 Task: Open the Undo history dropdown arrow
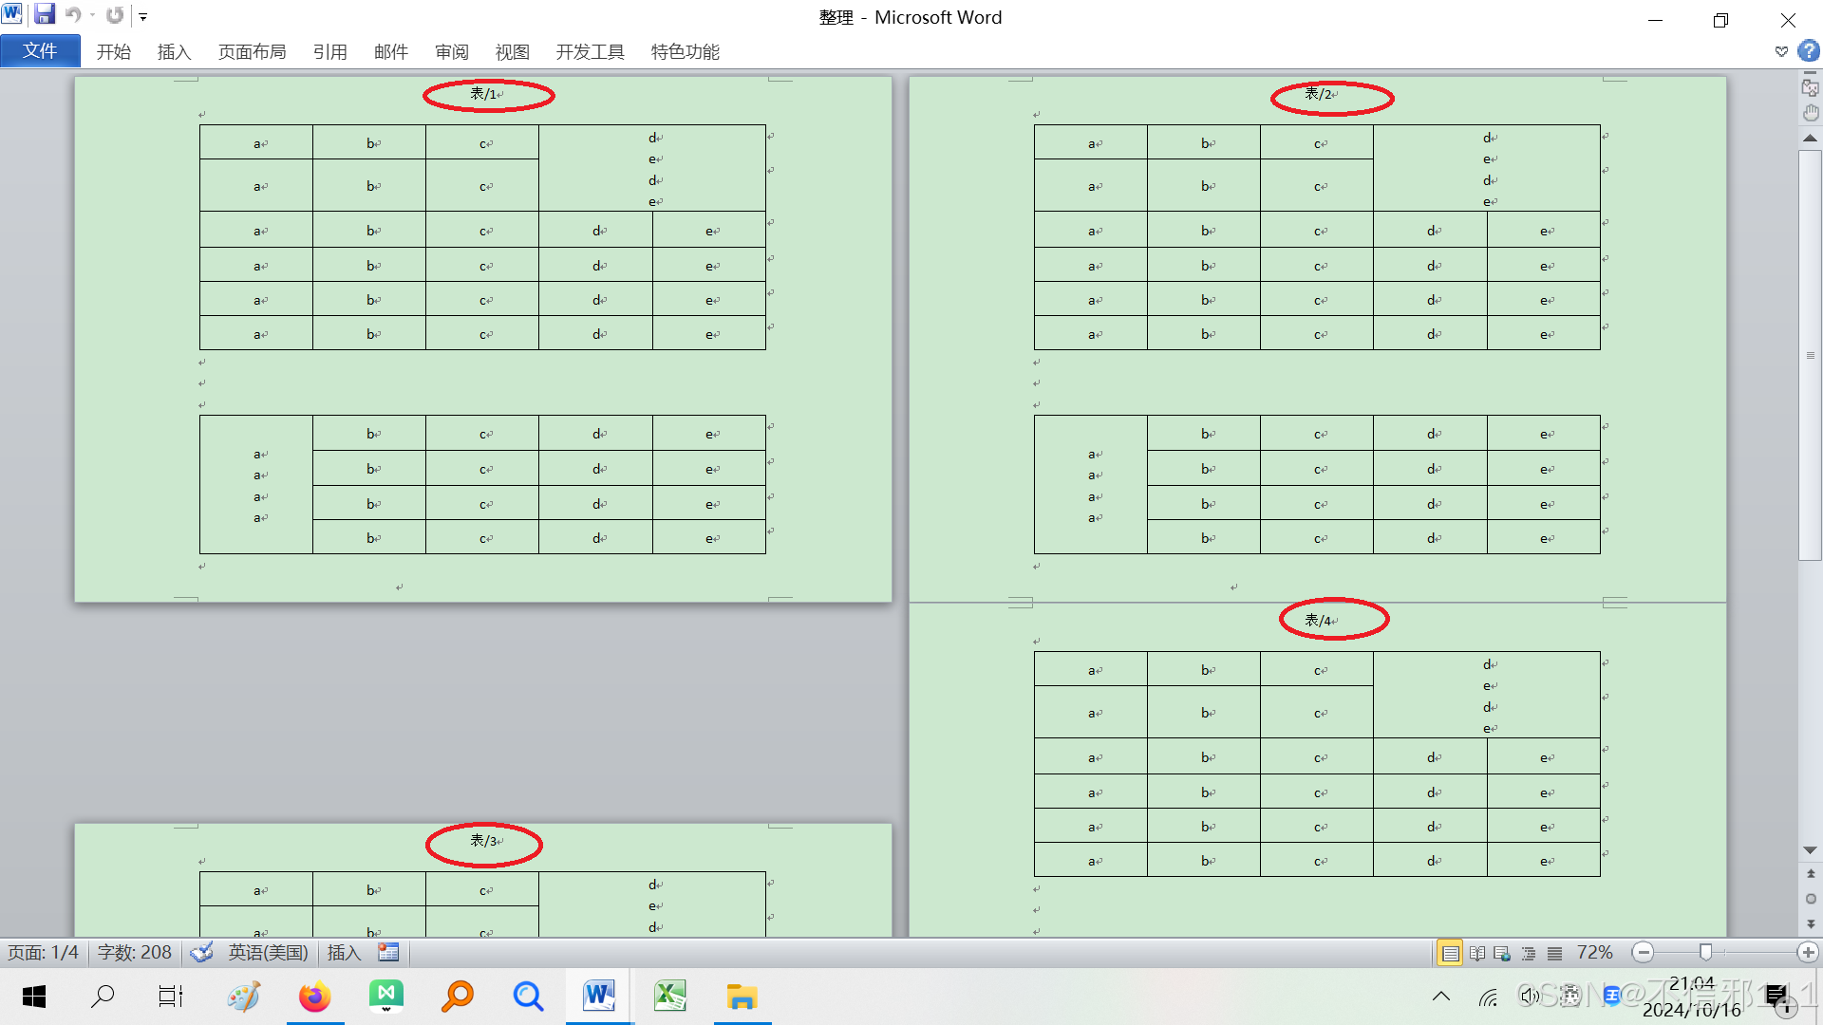coord(92,15)
